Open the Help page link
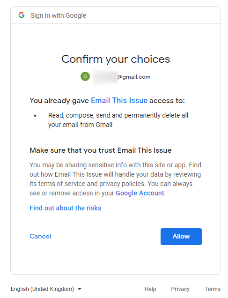This screenshot has width=228, height=298. [150, 289]
